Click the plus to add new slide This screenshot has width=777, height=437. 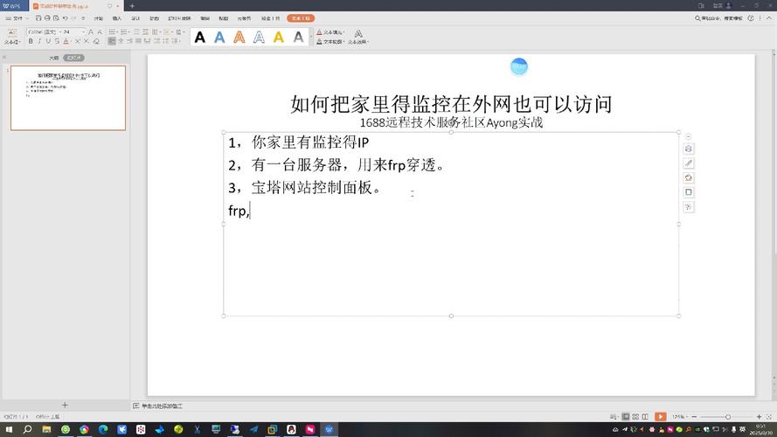[65, 406]
